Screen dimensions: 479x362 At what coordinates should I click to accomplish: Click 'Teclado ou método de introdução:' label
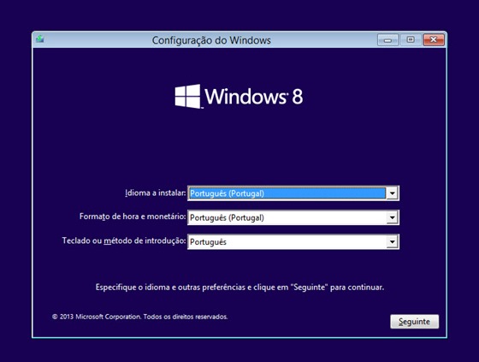pos(124,240)
